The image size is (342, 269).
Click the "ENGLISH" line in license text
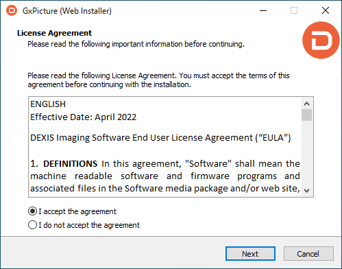pyautogui.click(x=48, y=104)
